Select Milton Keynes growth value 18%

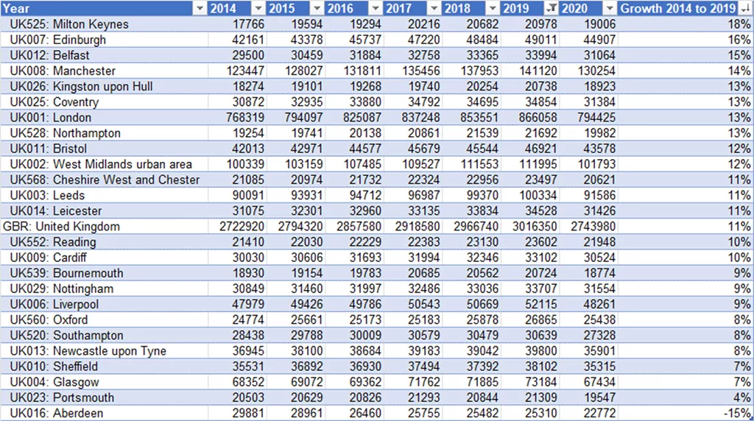(739, 24)
